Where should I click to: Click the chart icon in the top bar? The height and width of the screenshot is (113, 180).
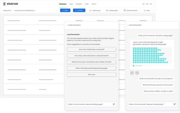143,4
